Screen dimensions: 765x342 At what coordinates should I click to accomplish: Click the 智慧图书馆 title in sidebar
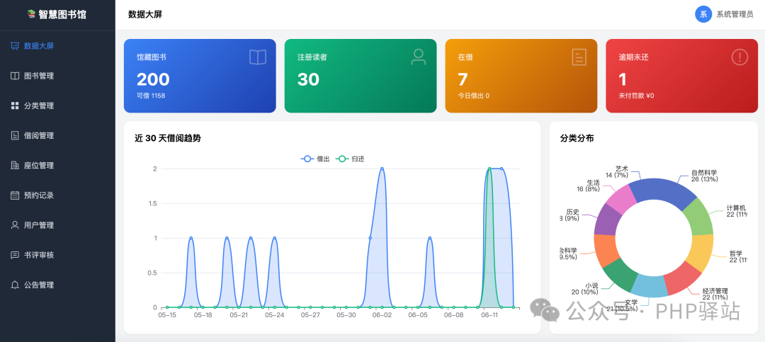[62, 15]
